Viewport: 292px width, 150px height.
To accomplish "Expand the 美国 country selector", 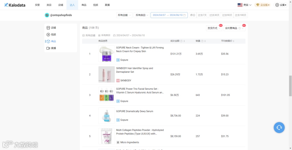I will (244, 5).
